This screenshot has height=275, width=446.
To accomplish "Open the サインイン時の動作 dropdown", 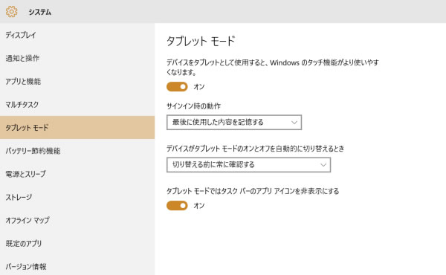I will (x=234, y=123).
